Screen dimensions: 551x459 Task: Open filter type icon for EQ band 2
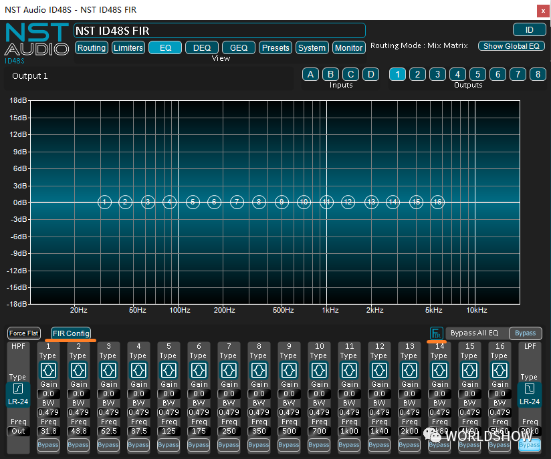click(78, 371)
